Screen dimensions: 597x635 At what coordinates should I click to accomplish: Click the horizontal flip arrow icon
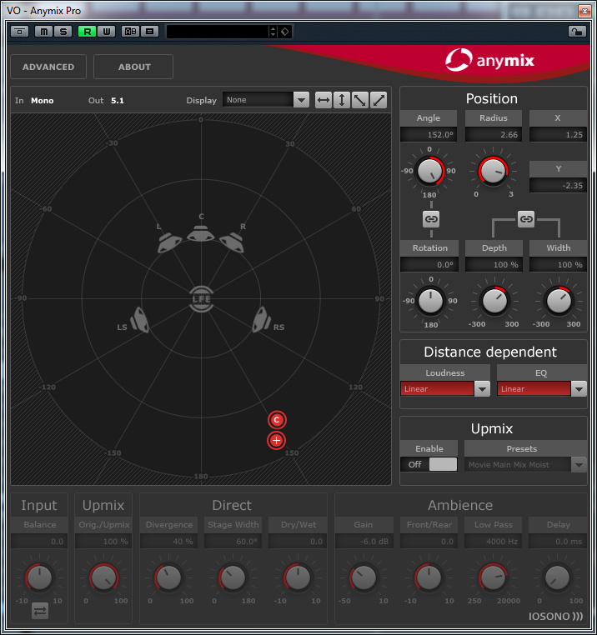pyautogui.click(x=324, y=100)
